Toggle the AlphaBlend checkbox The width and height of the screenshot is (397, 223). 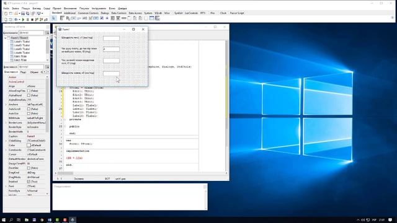tap(29, 95)
